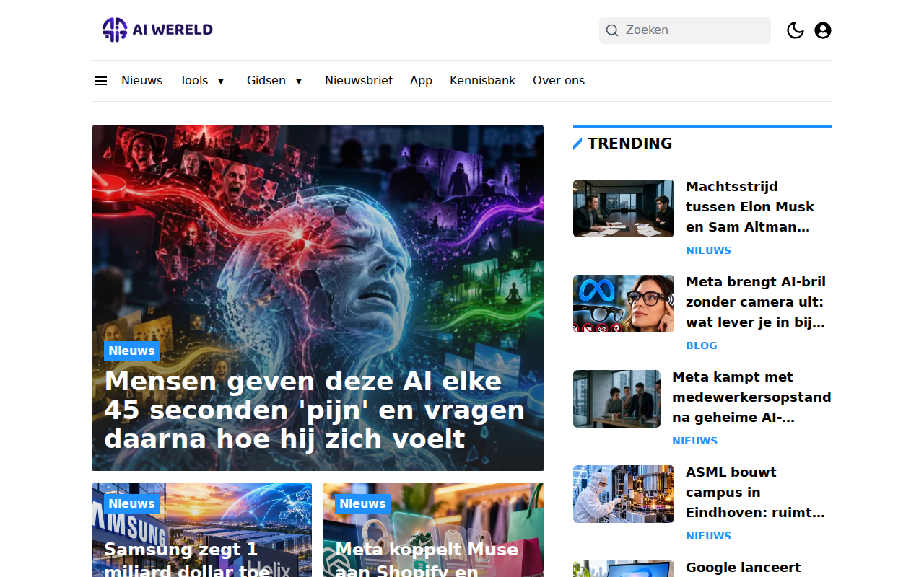The height and width of the screenshot is (577, 924).
Task: Open the hamburger menu icon
Action: click(x=101, y=81)
